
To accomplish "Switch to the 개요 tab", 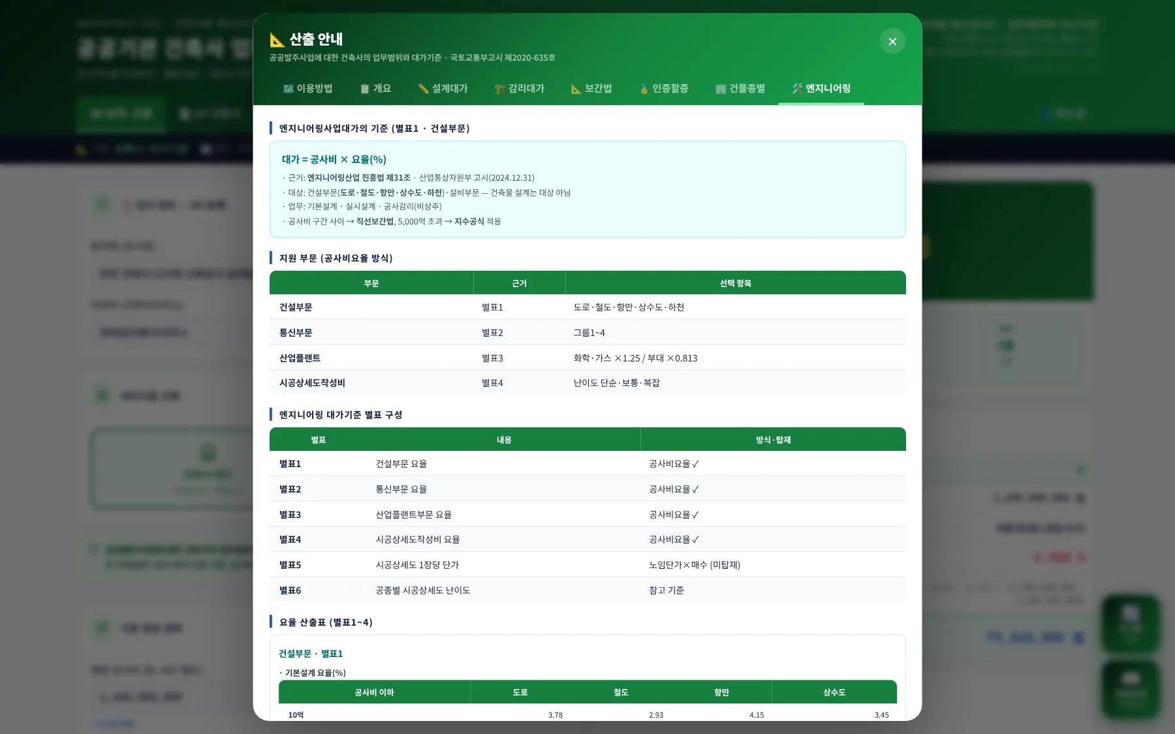I will 375,88.
